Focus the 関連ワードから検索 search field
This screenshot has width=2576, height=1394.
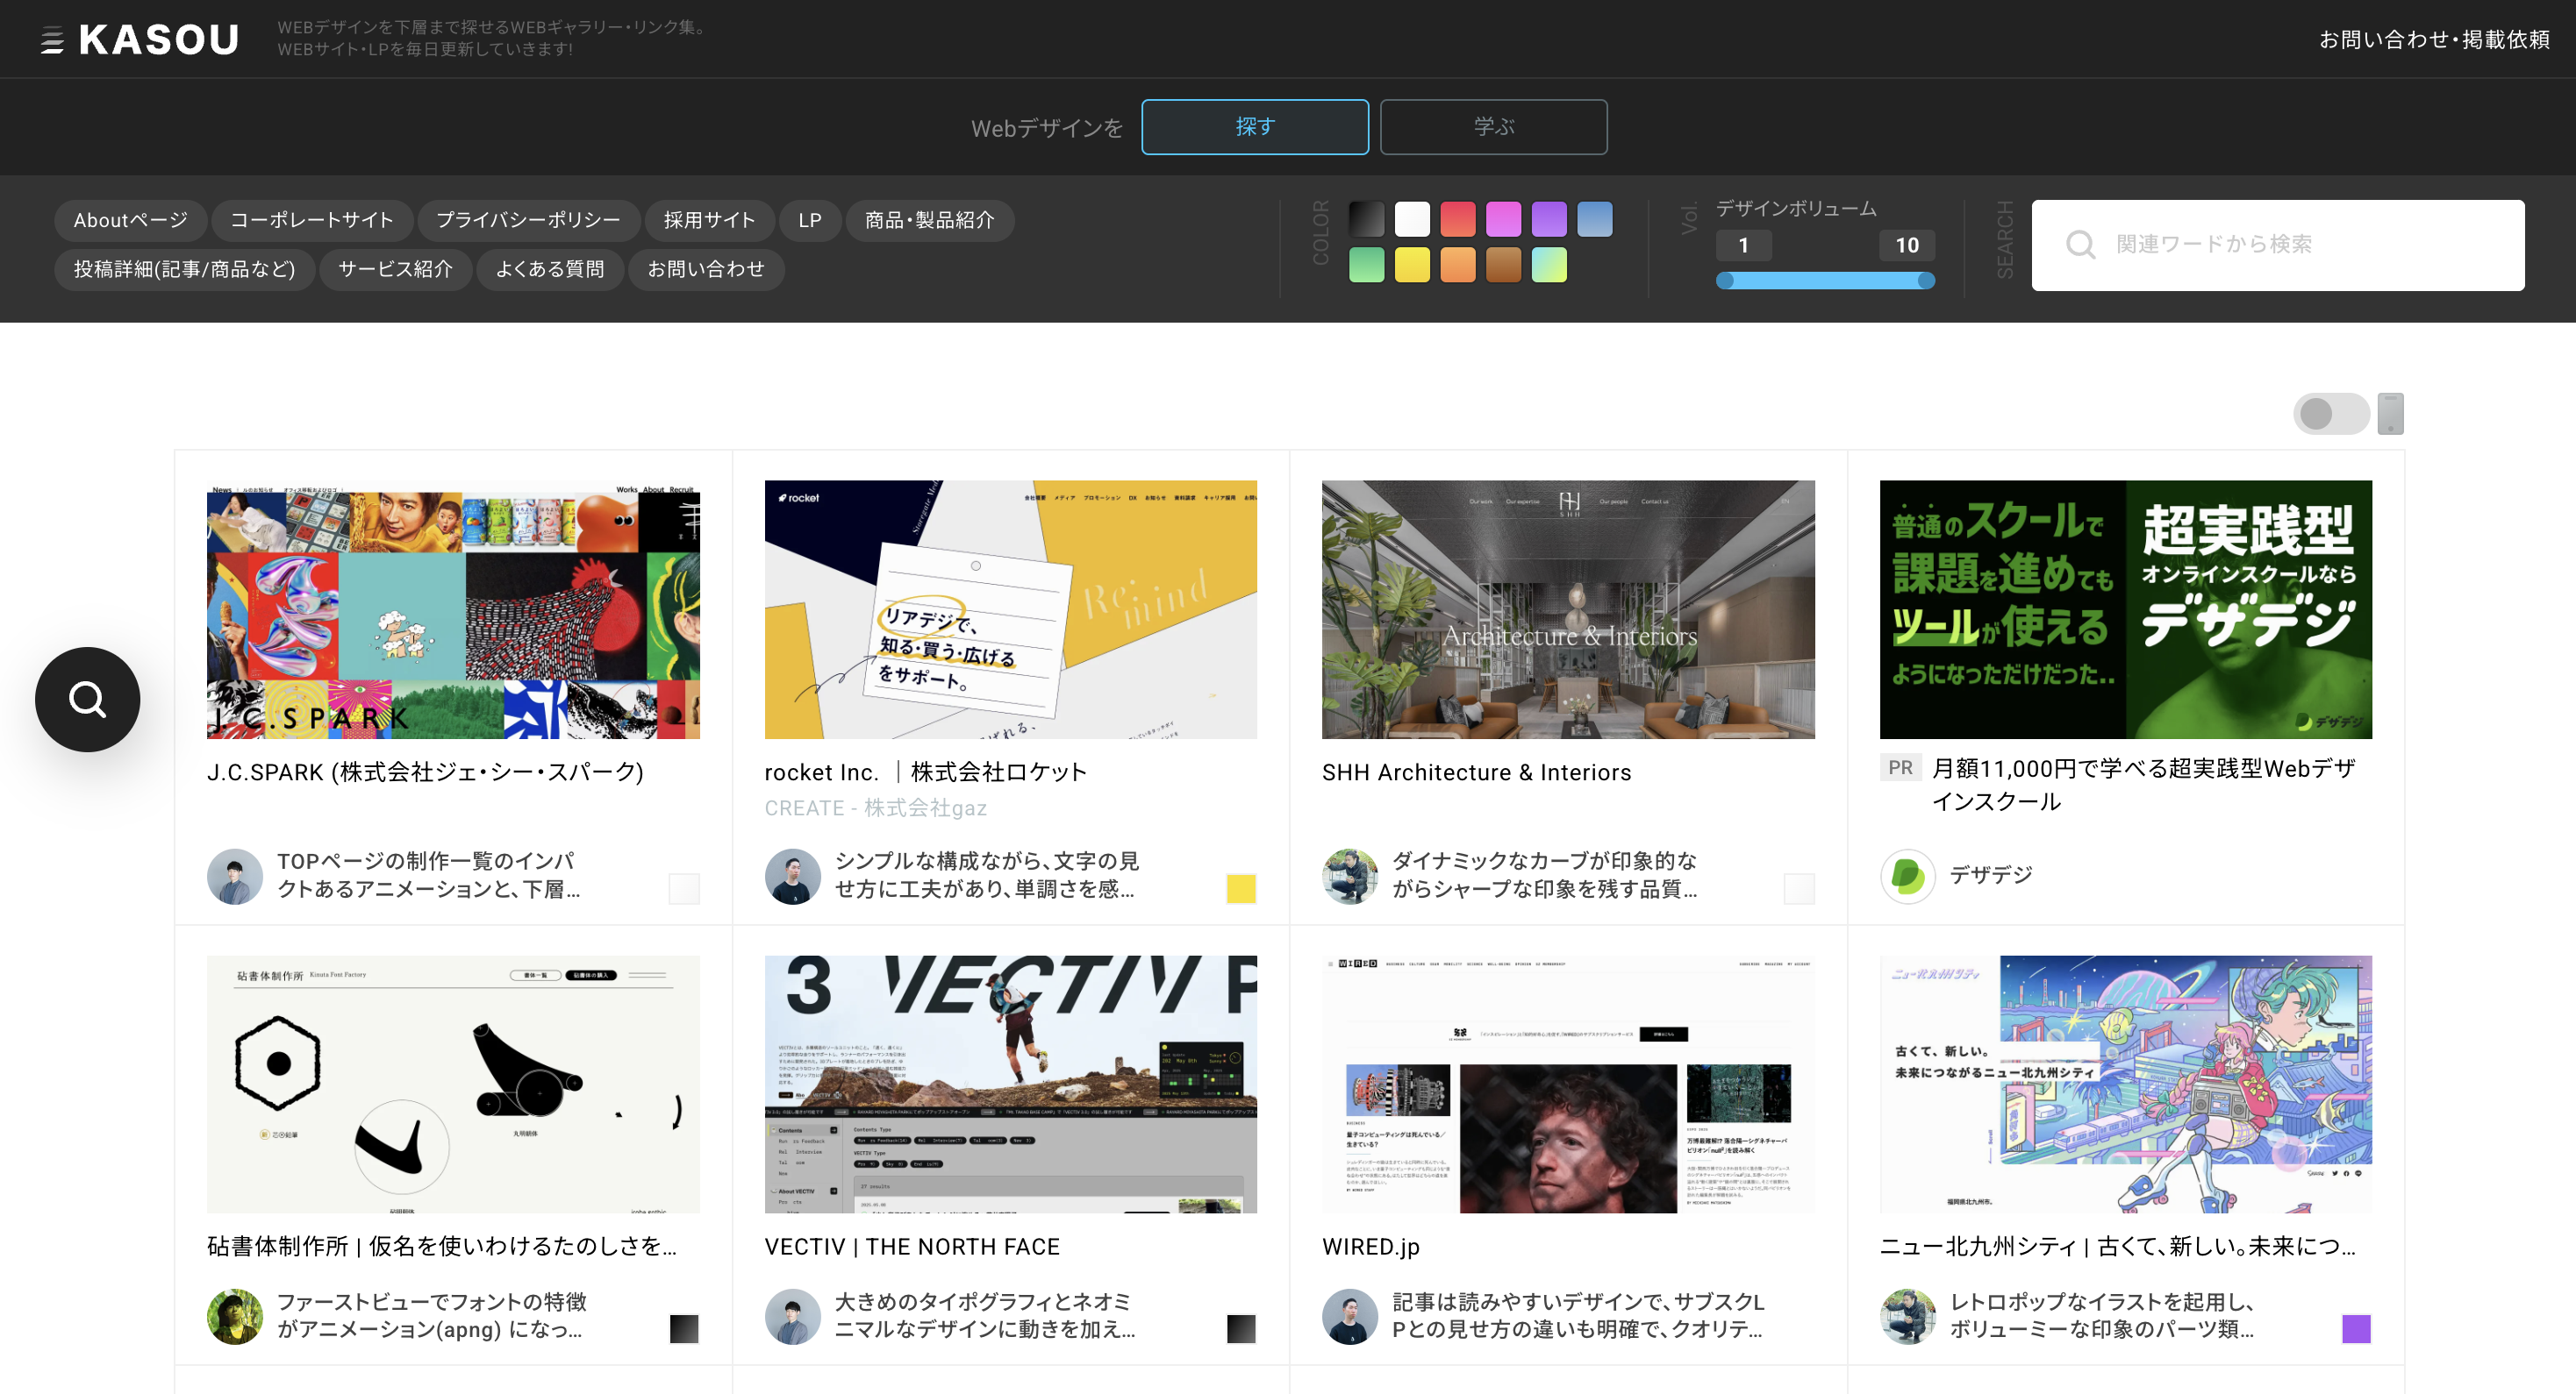pos(2278,245)
